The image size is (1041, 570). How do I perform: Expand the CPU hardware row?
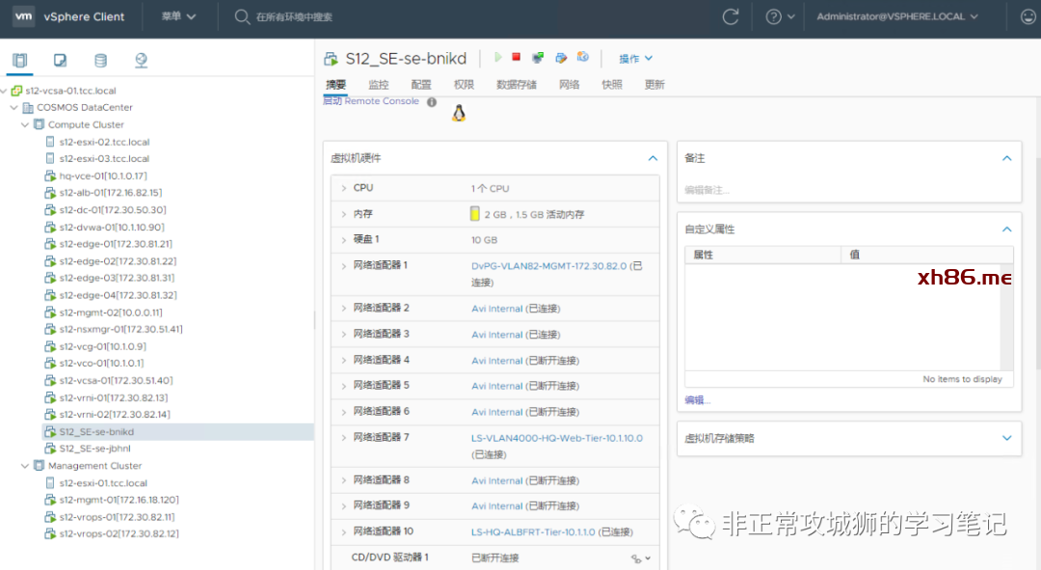tap(343, 188)
